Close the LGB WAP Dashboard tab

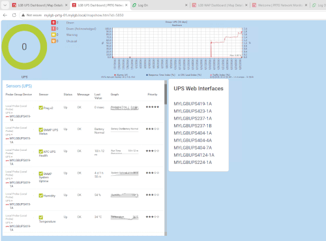246,5
